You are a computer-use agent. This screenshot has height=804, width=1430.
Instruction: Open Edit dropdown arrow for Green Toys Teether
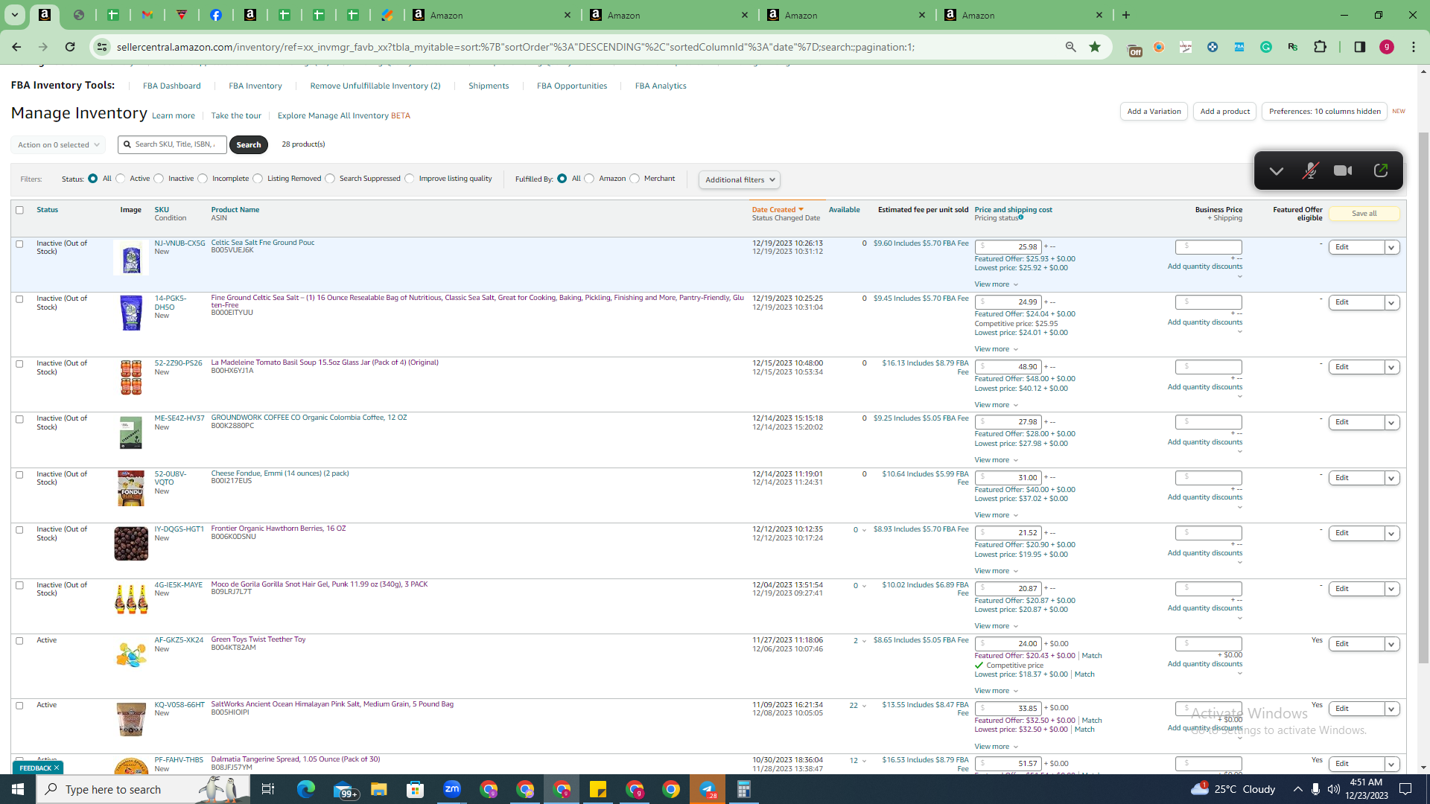1391,644
